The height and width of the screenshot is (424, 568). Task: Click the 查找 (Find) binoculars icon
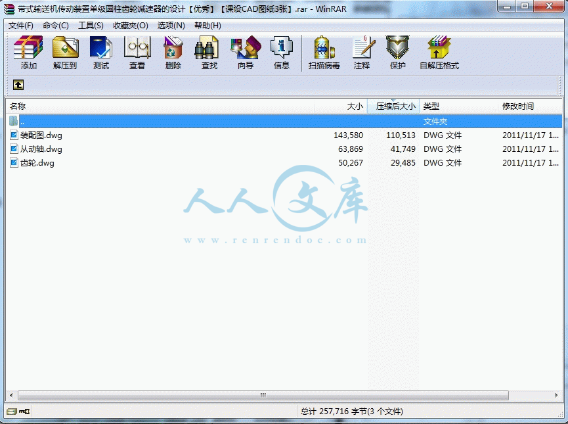(206, 47)
